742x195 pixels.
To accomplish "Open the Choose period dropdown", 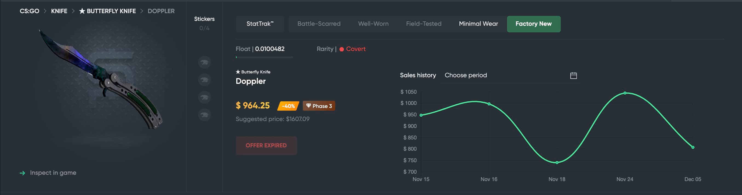I will point(504,76).
